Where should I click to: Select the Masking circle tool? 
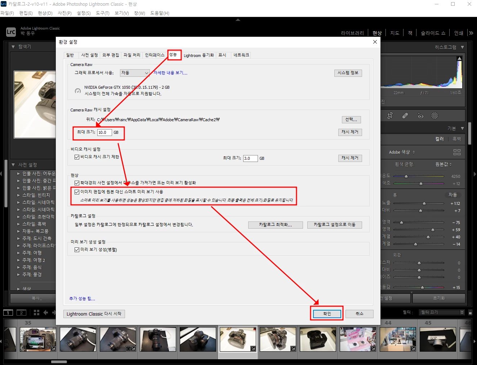click(x=435, y=116)
